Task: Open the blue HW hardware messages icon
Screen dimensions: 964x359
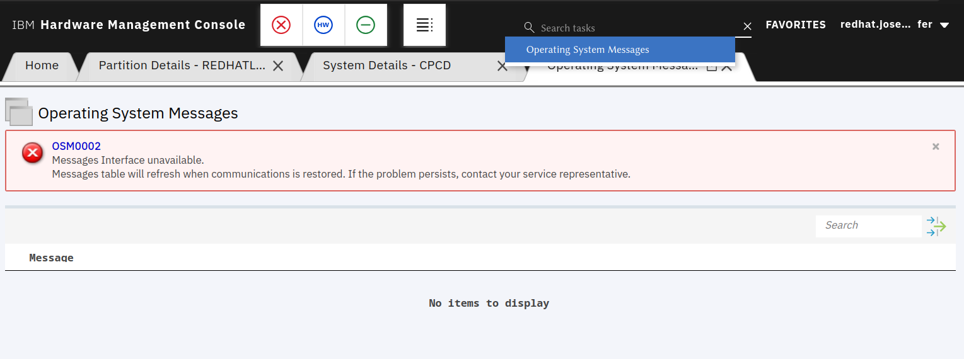Action: (323, 25)
